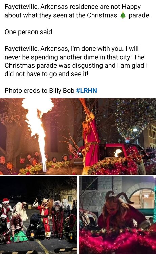This screenshot has height=254, width=156.
Task: Click the 'One person said' text line
Action: click(x=28, y=32)
